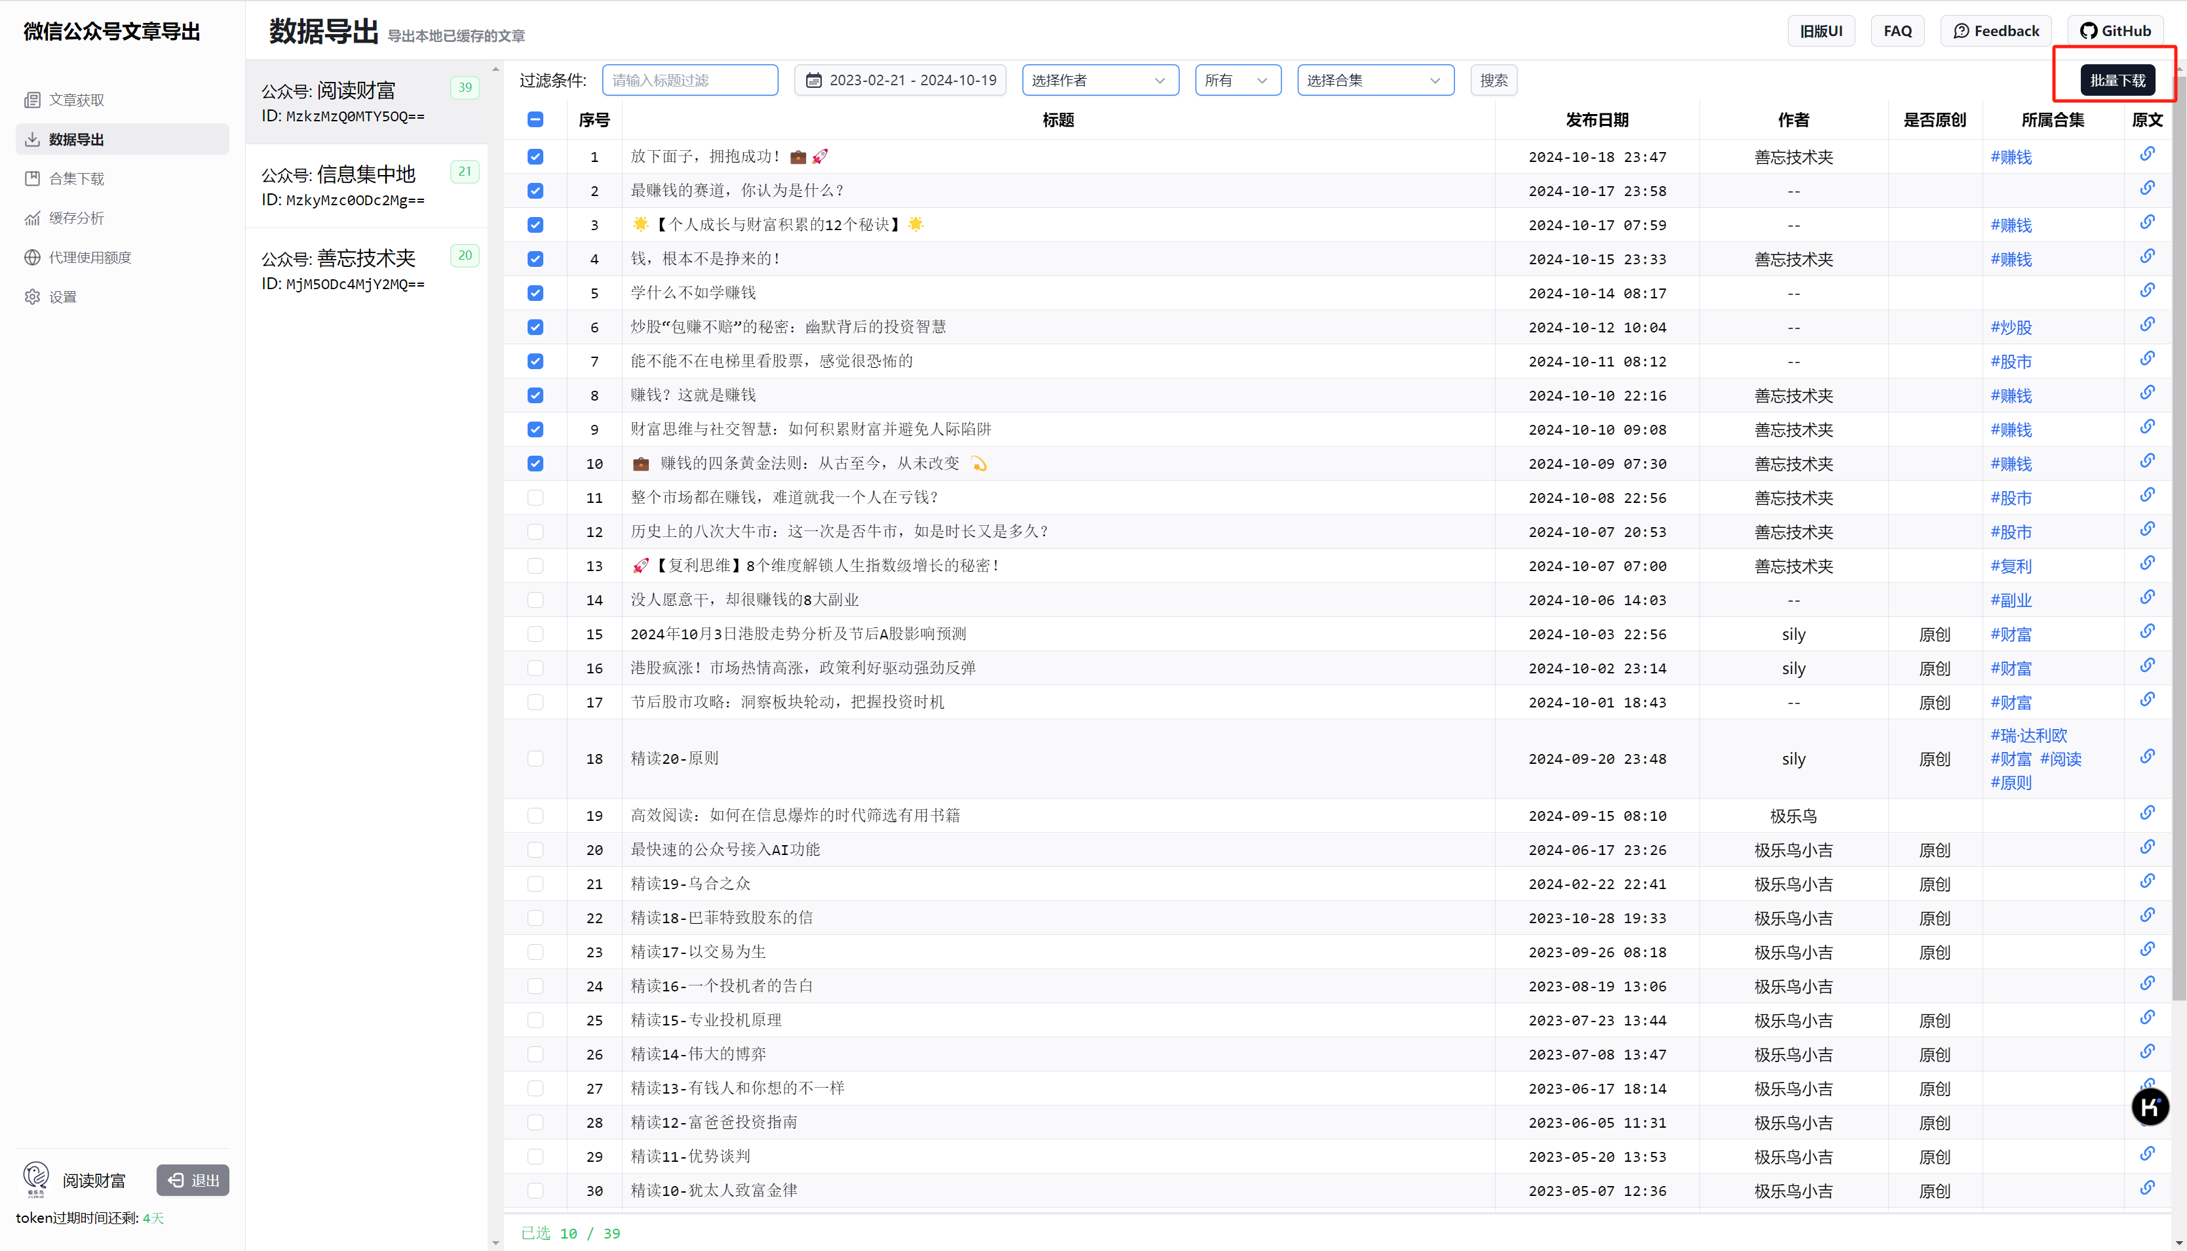Open original link for article row 26
Viewport: 2187px width, 1251px height.
pyautogui.click(x=2146, y=1052)
